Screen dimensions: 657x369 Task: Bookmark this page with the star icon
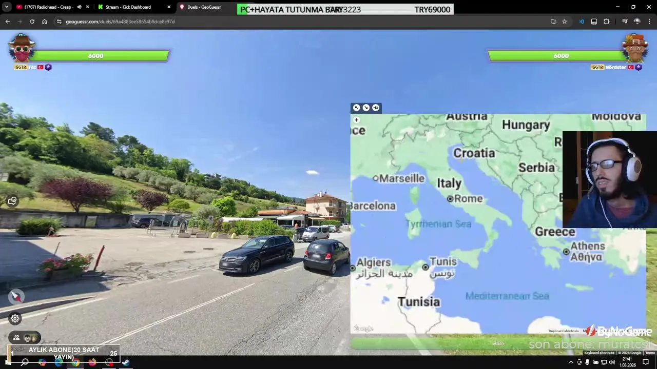point(565,22)
